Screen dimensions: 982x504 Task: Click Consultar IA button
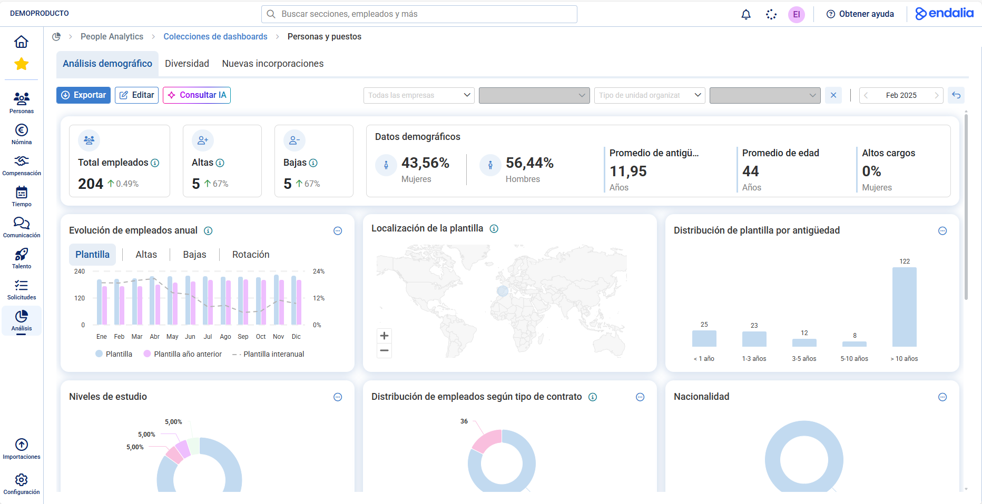[x=197, y=95]
